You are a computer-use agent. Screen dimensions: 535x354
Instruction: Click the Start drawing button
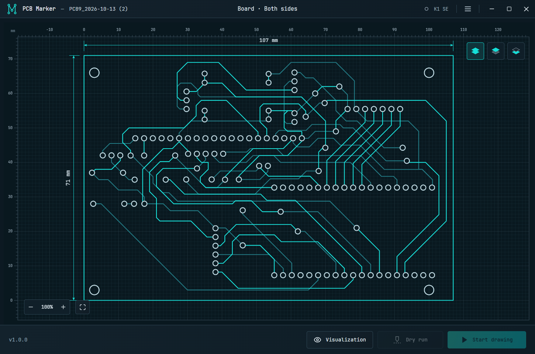click(x=487, y=340)
